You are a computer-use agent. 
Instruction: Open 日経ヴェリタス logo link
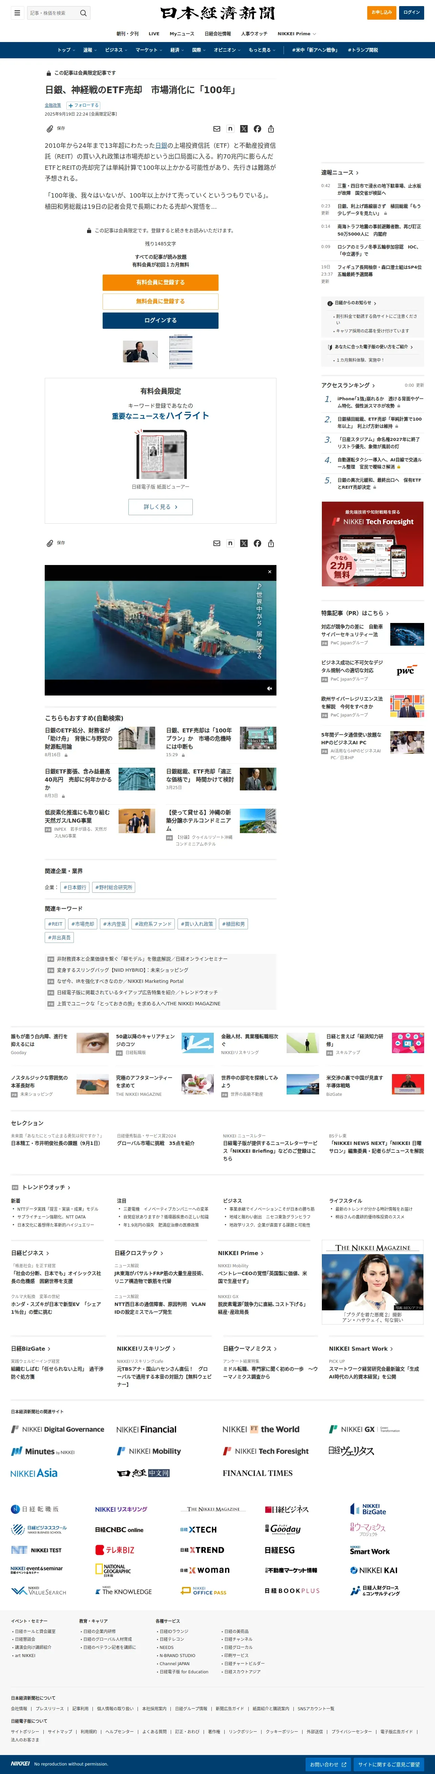point(351,1451)
